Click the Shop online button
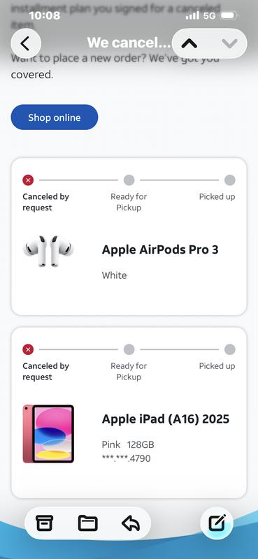The height and width of the screenshot is (559, 258). (55, 117)
